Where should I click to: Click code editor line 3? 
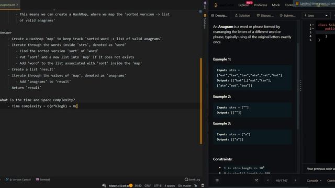pyautogui.click(x=325, y=32)
